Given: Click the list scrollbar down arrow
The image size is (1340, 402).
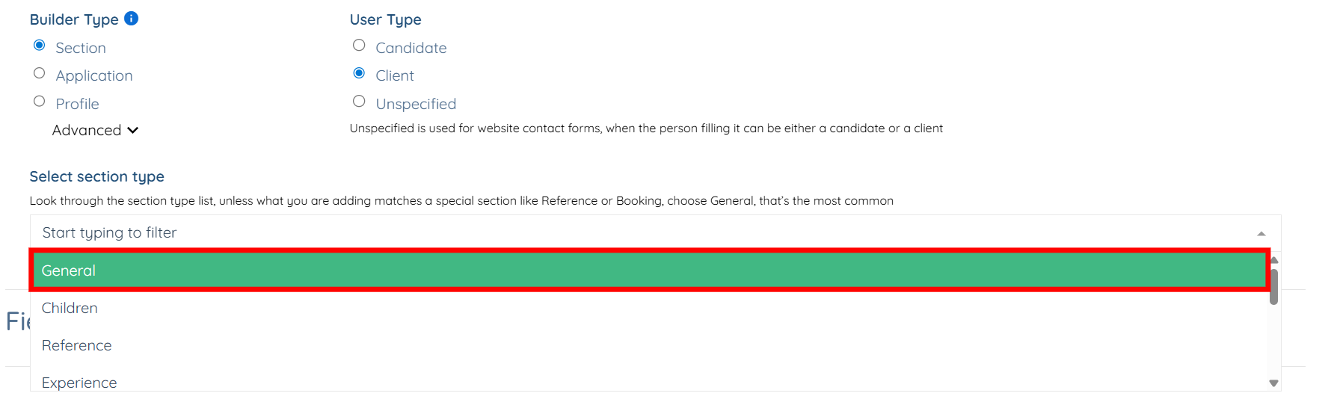Looking at the screenshot, I should click(1273, 383).
